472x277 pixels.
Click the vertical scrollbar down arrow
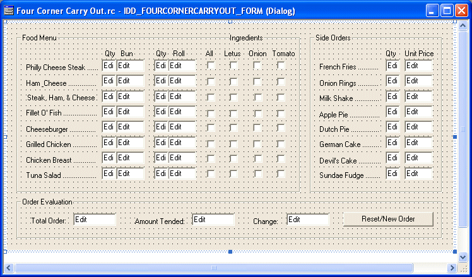coord(463,257)
